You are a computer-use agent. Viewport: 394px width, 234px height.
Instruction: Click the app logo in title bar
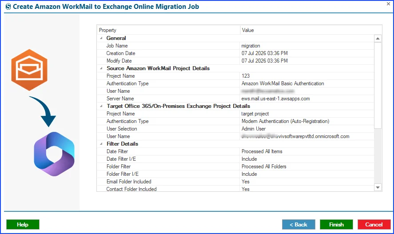point(8,7)
